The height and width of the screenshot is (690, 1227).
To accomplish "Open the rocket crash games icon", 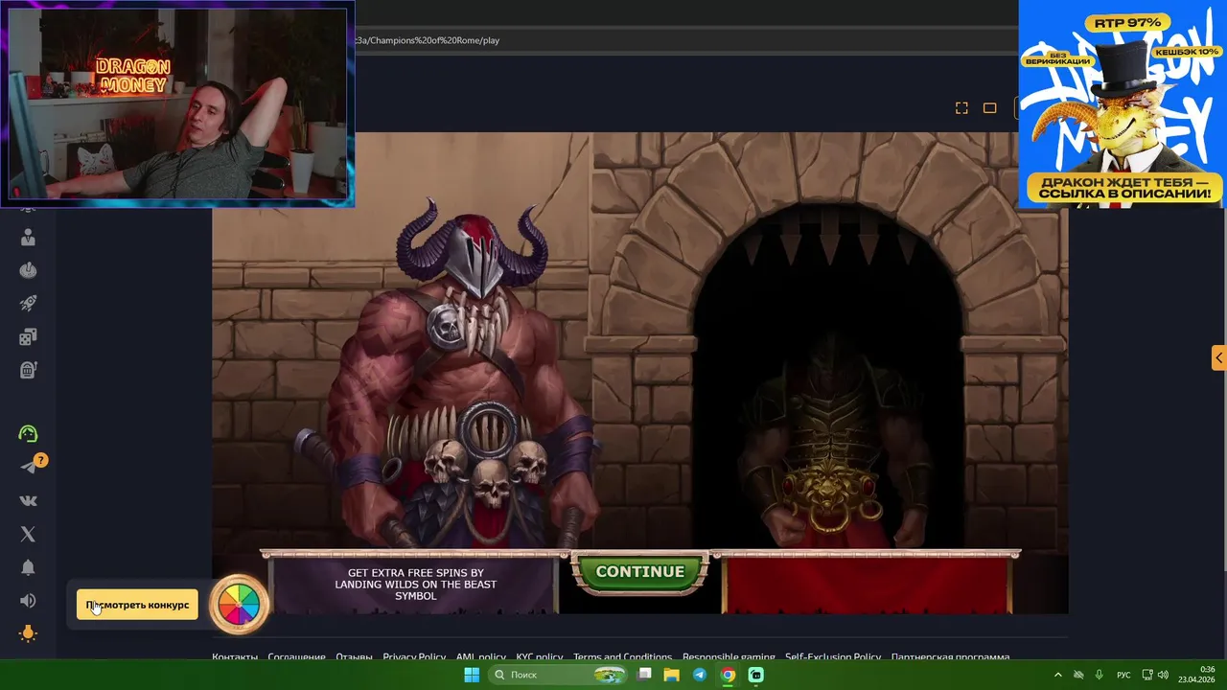I will coord(28,303).
